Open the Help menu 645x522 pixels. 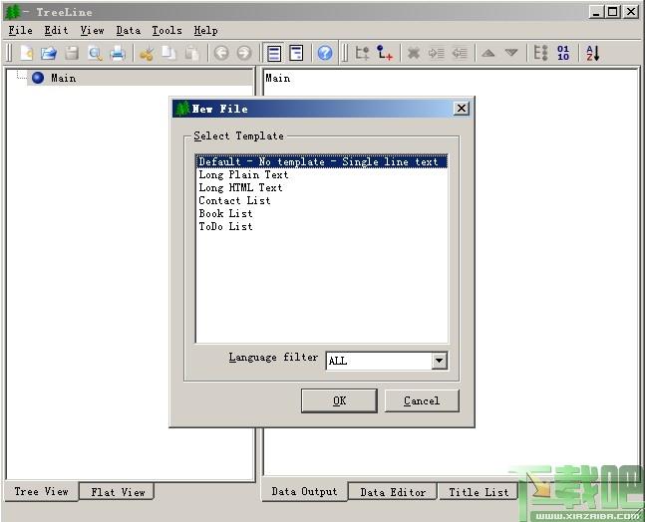(x=205, y=31)
